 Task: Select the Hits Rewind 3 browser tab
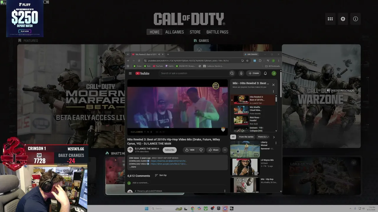148,54
